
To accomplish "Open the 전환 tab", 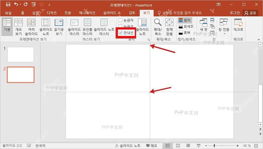I will 68,13.
